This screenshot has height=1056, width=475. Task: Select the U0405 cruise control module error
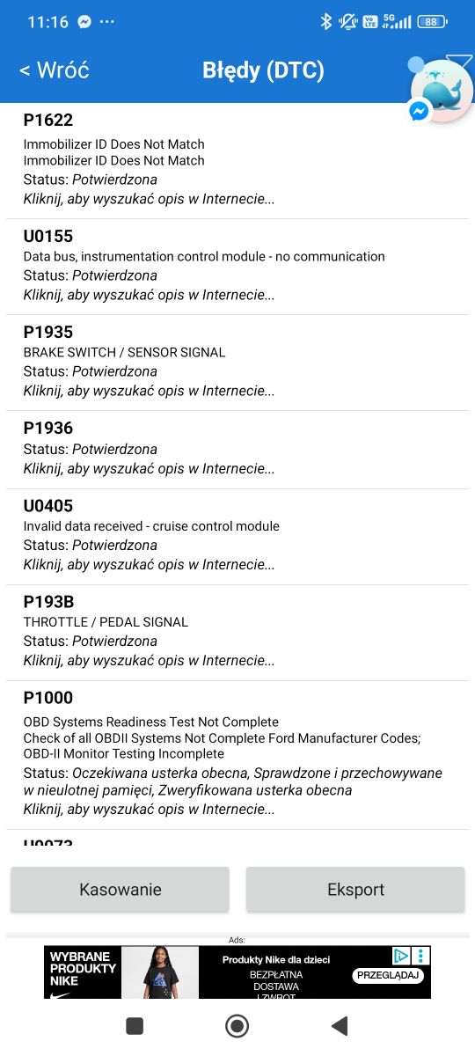click(x=237, y=537)
